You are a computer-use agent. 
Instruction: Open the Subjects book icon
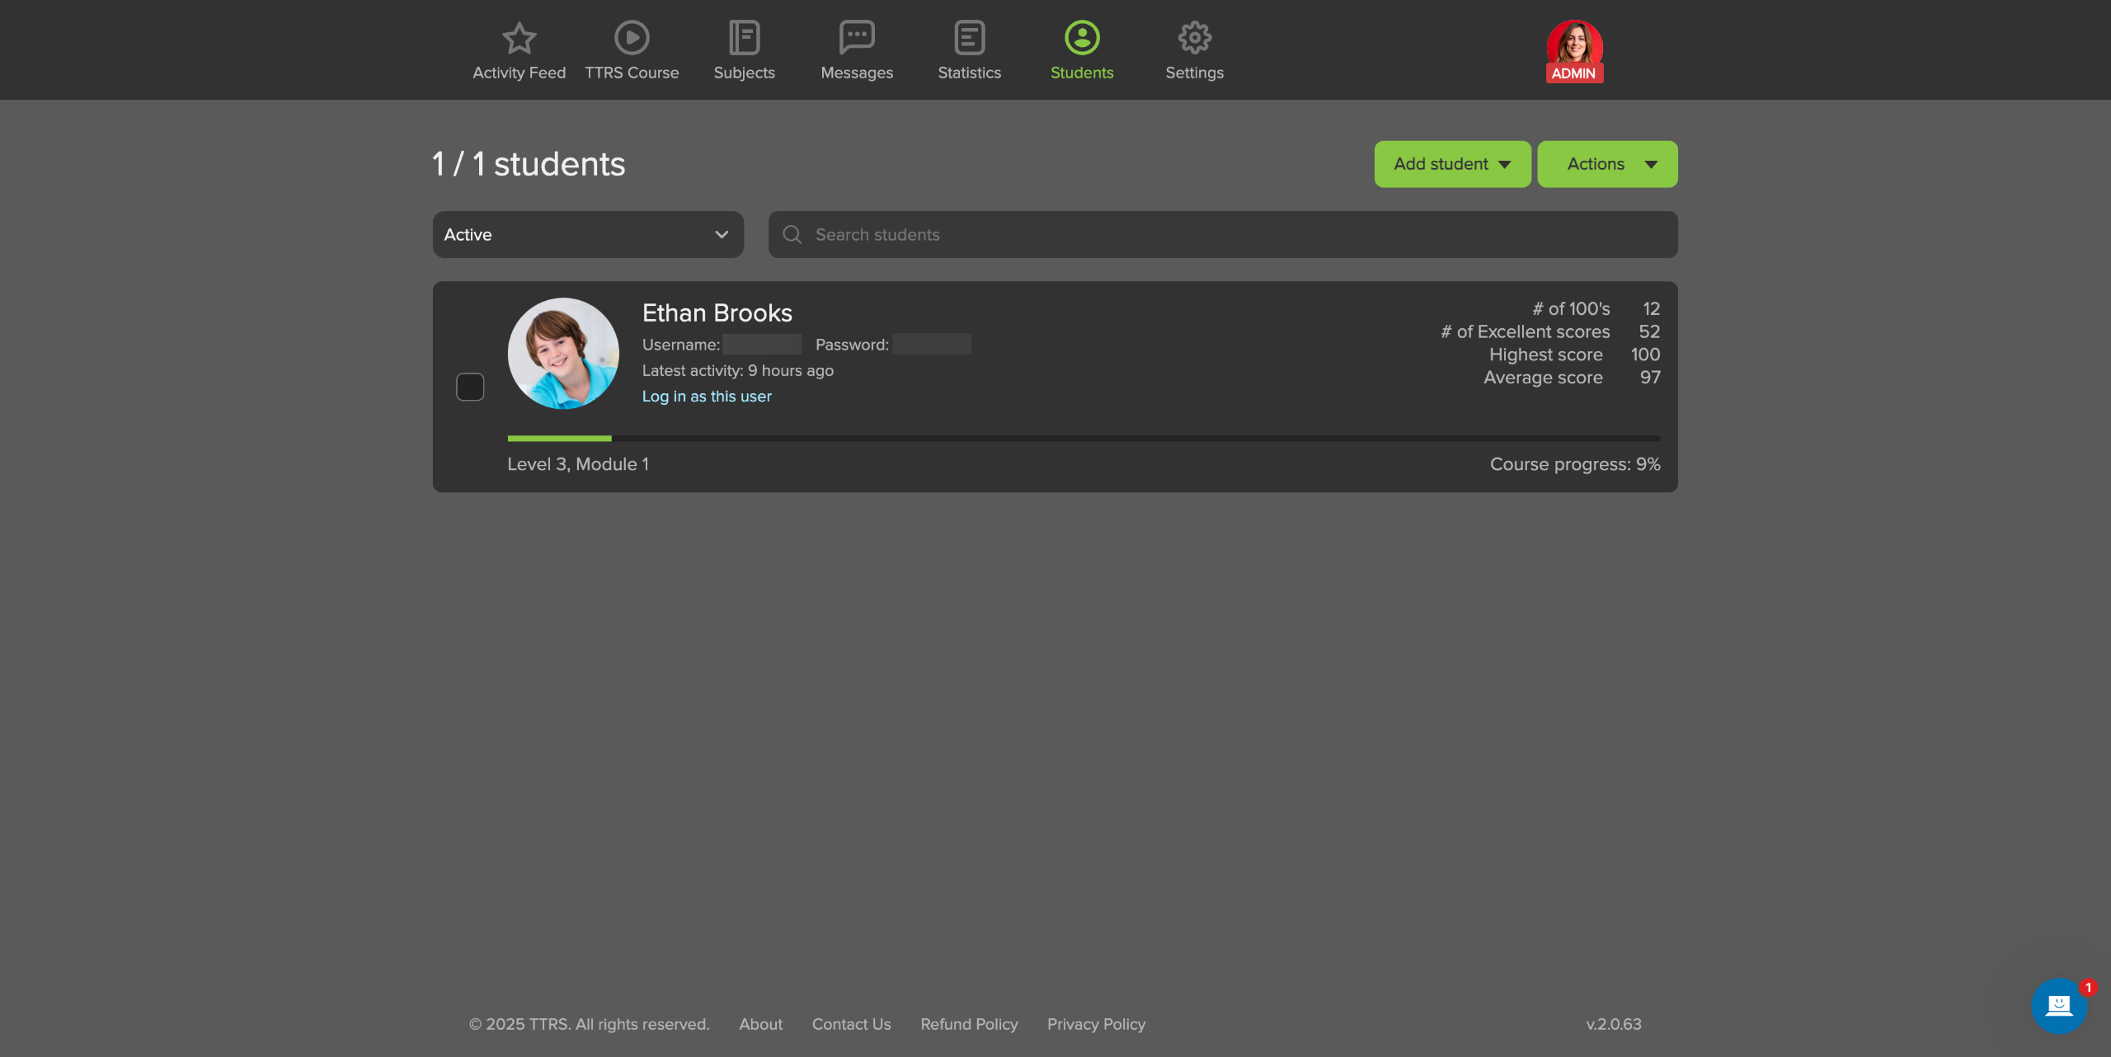point(744,38)
